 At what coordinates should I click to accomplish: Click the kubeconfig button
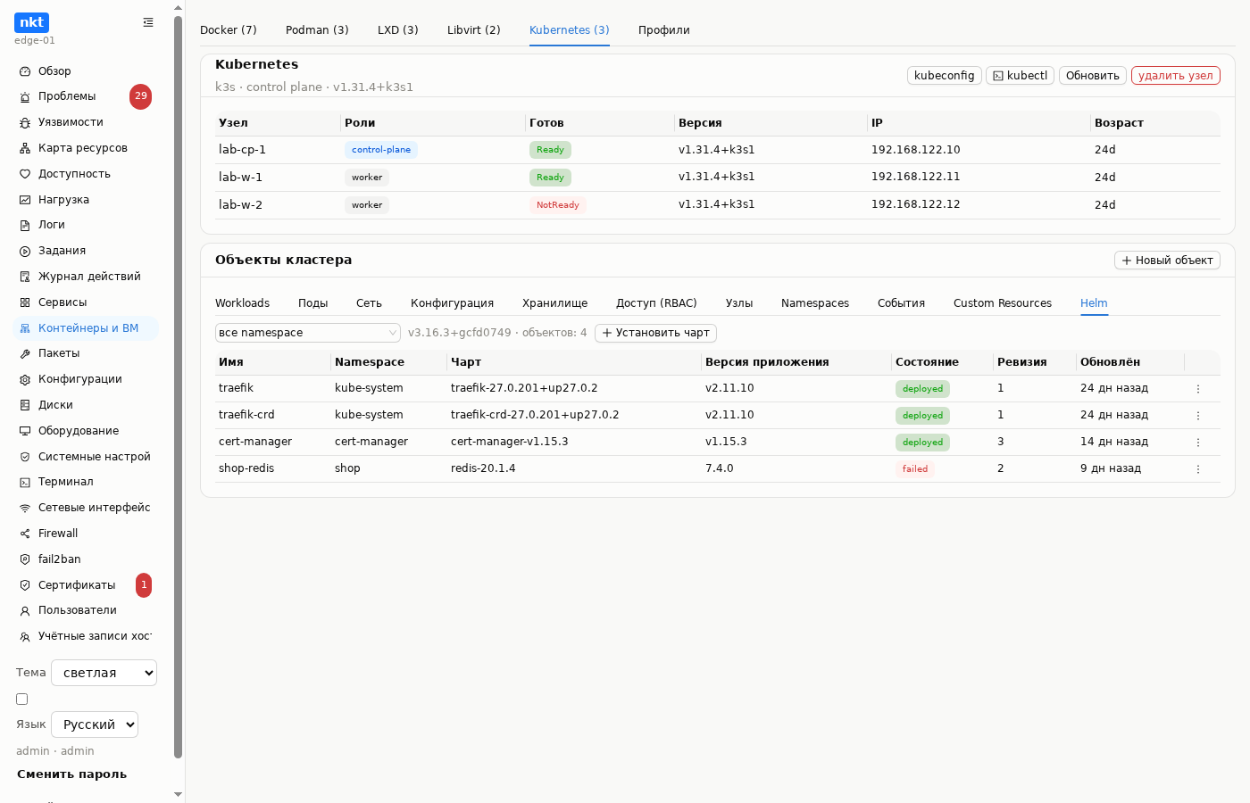click(945, 76)
